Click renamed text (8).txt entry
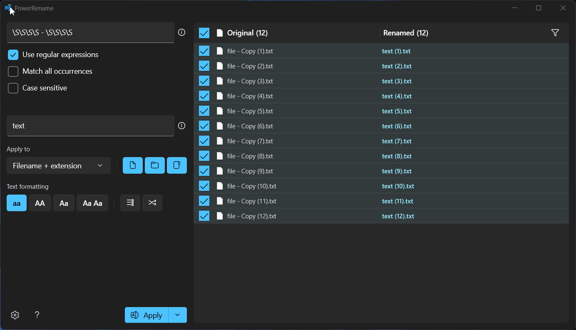Image resolution: width=576 pixels, height=330 pixels. 397,156
